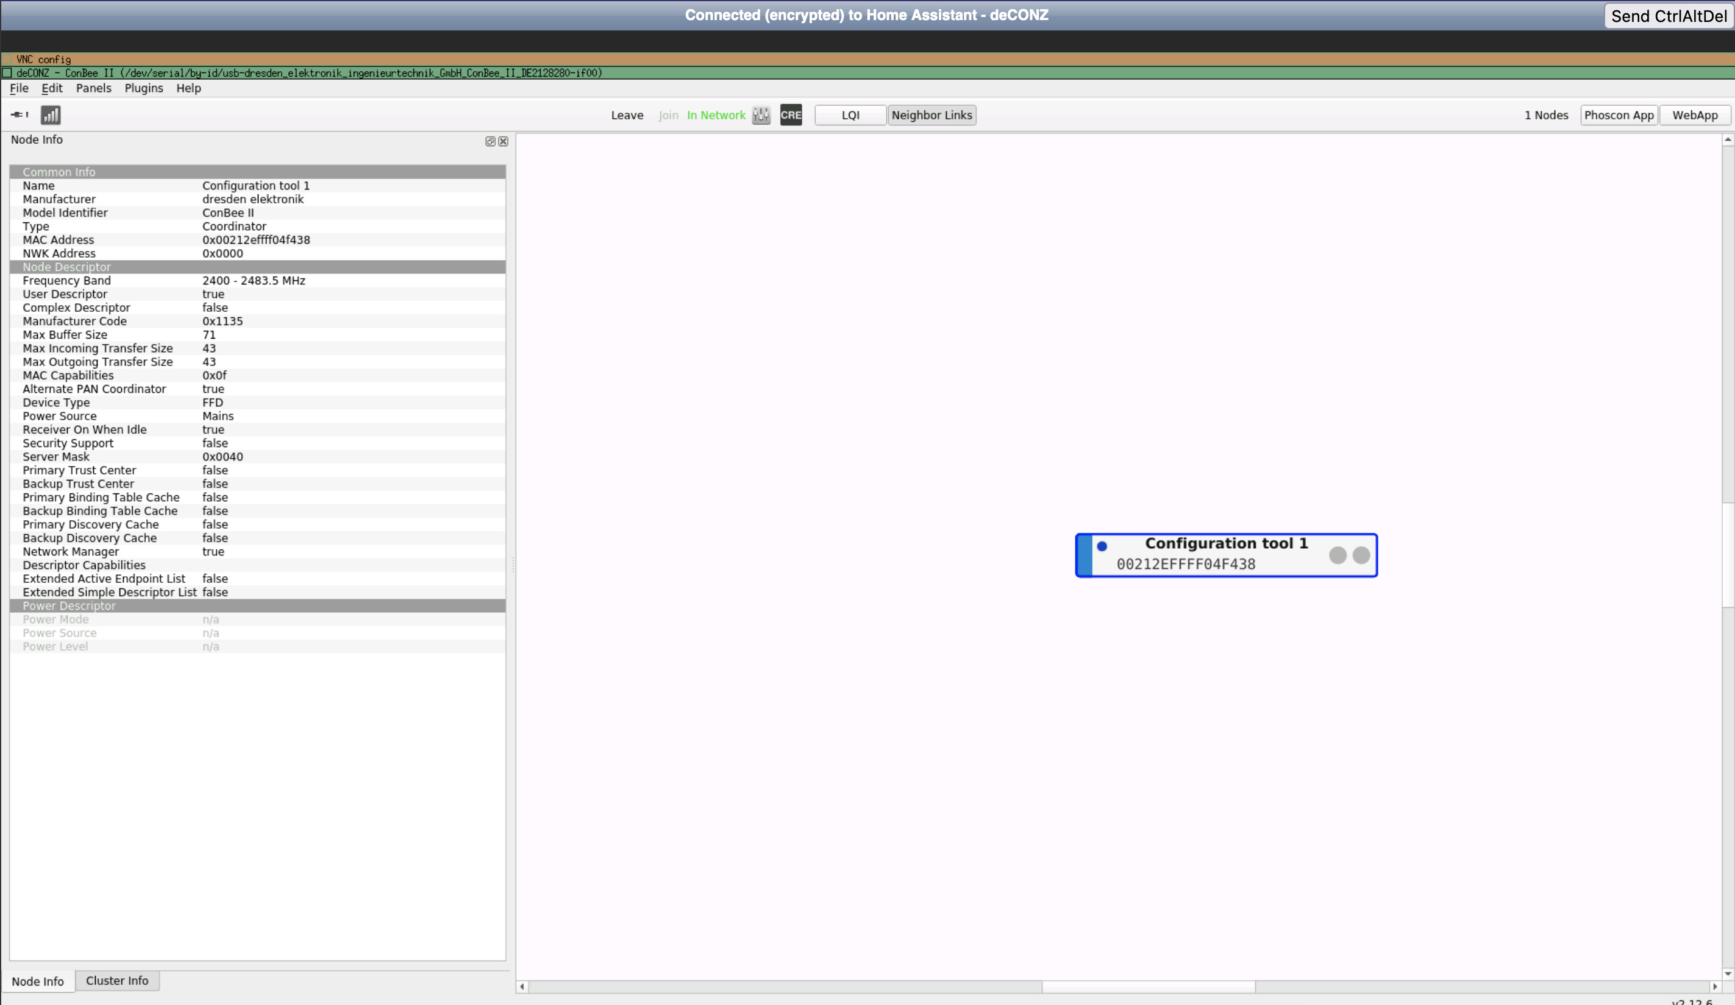This screenshot has width=1735, height=1005.
Task: Select the Primary Trust Center row
Action: pos(257,470)
